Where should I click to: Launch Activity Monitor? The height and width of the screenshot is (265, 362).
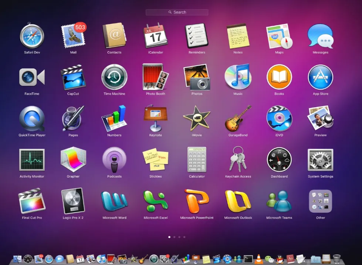(x=32, y=160)
